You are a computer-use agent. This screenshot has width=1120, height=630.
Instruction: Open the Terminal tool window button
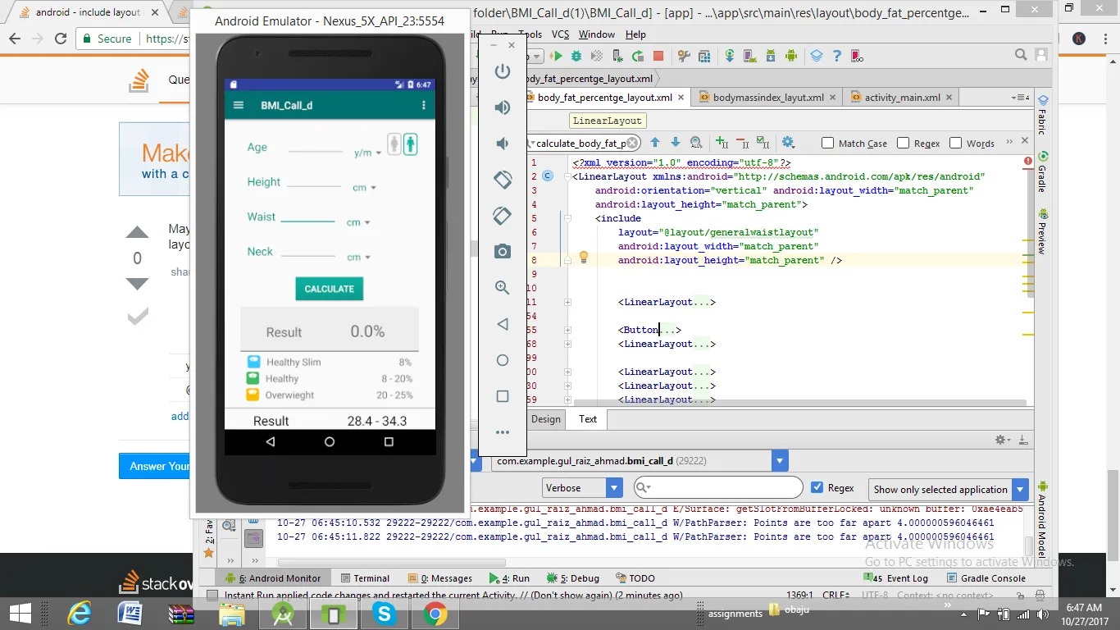click(x=365, y=578)
